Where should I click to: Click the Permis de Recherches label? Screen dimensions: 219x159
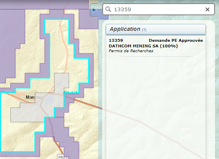point(131,51)
